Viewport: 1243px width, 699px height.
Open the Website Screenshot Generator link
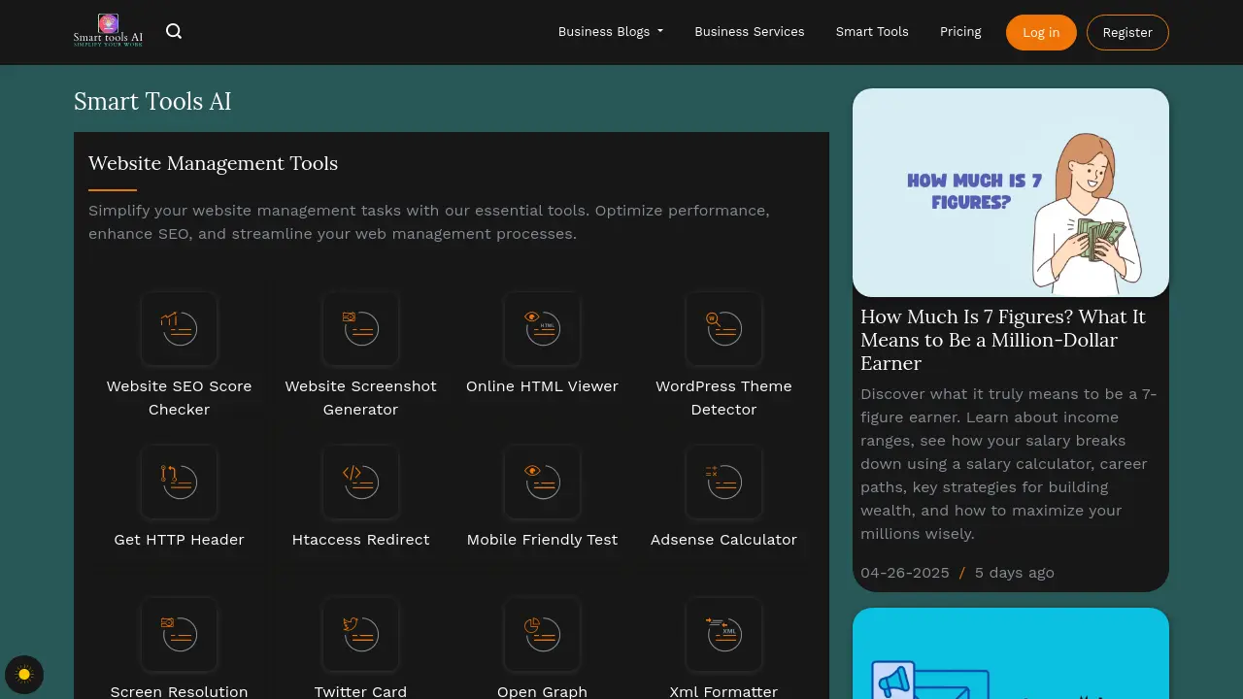(360, 398)
